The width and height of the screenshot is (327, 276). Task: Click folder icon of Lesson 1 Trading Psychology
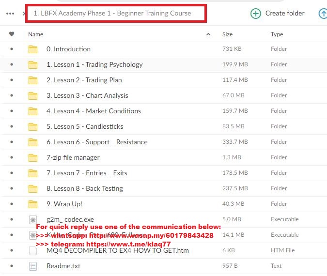click(33, 65)
